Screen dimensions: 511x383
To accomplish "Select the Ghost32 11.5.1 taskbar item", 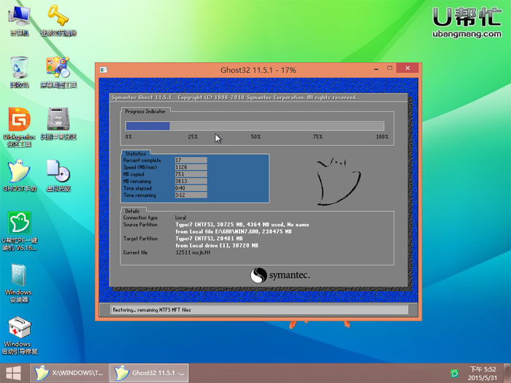I will (148, 373).
